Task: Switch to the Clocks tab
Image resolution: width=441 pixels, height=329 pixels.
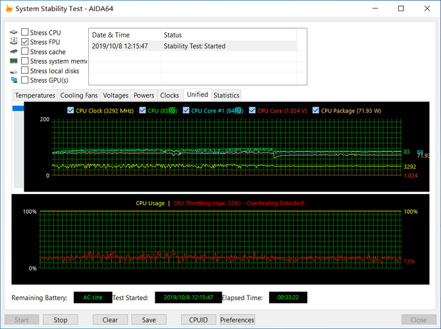Action: click(x=170, y=95)
